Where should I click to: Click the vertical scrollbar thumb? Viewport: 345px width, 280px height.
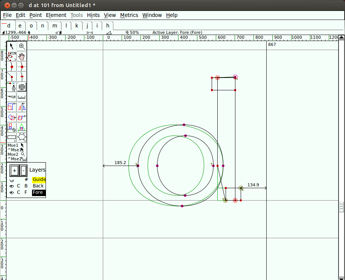coord(342,207)
